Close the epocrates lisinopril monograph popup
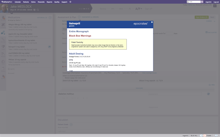Screen dimensions: 220x137 (152, 22)
